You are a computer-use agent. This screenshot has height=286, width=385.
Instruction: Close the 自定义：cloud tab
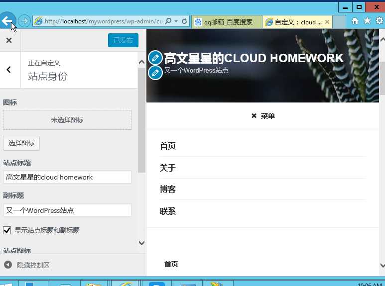(327, 22)
